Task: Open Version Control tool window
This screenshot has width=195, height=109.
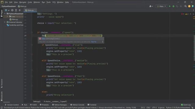Action: click(12, 105)
